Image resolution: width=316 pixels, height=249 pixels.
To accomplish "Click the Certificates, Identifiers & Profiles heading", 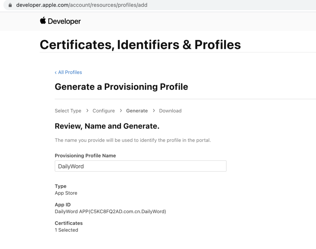I will pos(140,44).
